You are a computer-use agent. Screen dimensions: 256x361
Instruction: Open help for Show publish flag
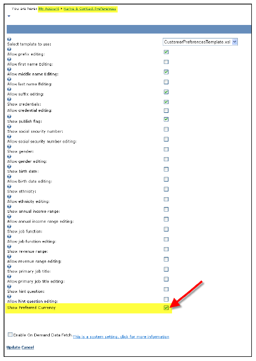click(x=9, y=117)
